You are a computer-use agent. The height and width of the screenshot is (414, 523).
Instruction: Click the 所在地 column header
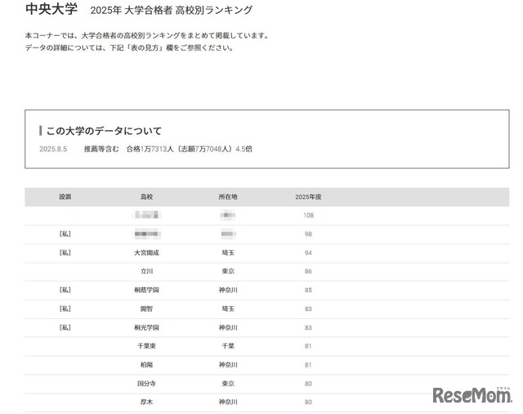pos(228,196)
